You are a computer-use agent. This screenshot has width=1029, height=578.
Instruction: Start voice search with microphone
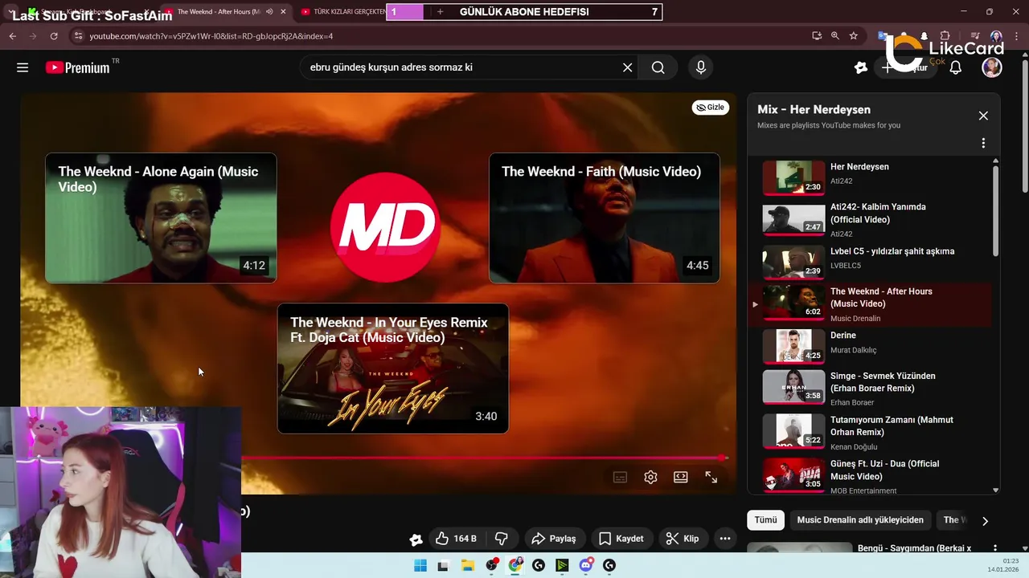(x=701, y=67)
